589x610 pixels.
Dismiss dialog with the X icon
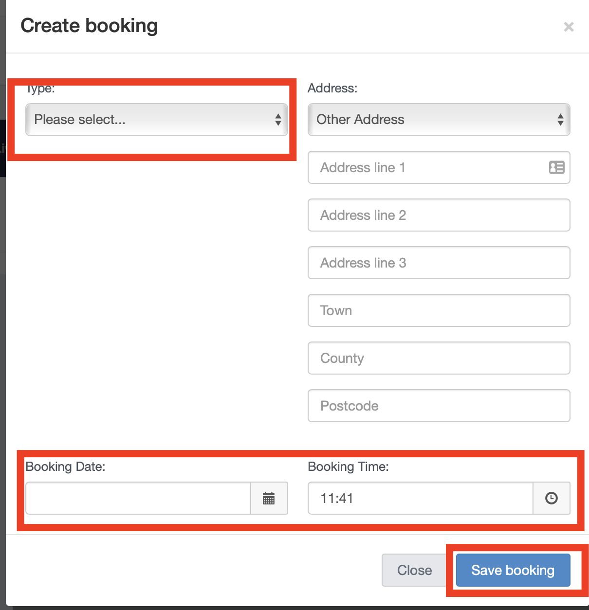(x=569, y=27)
